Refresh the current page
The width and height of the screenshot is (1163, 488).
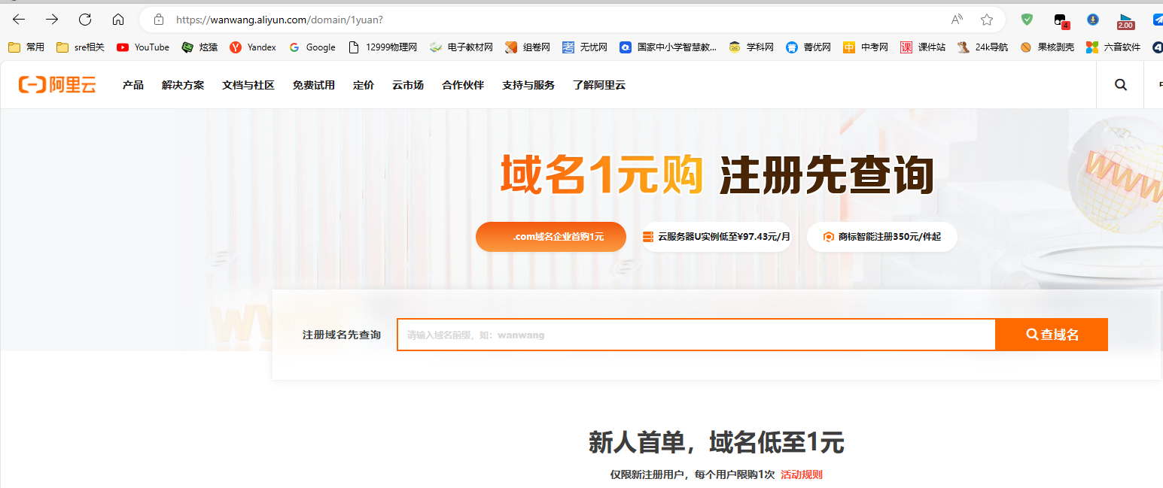pos(85,20)
